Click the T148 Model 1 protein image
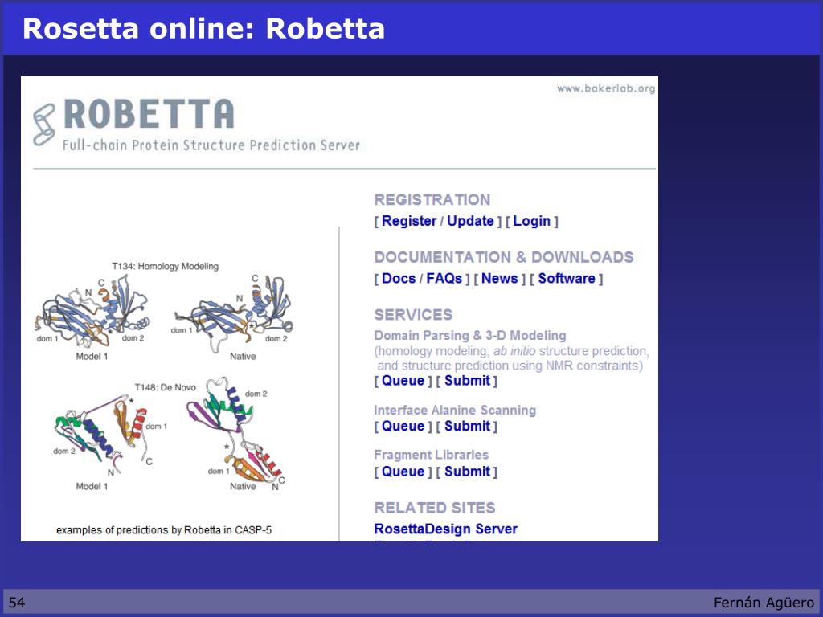Viewport: 823px width, 617px height. [104, 435]
